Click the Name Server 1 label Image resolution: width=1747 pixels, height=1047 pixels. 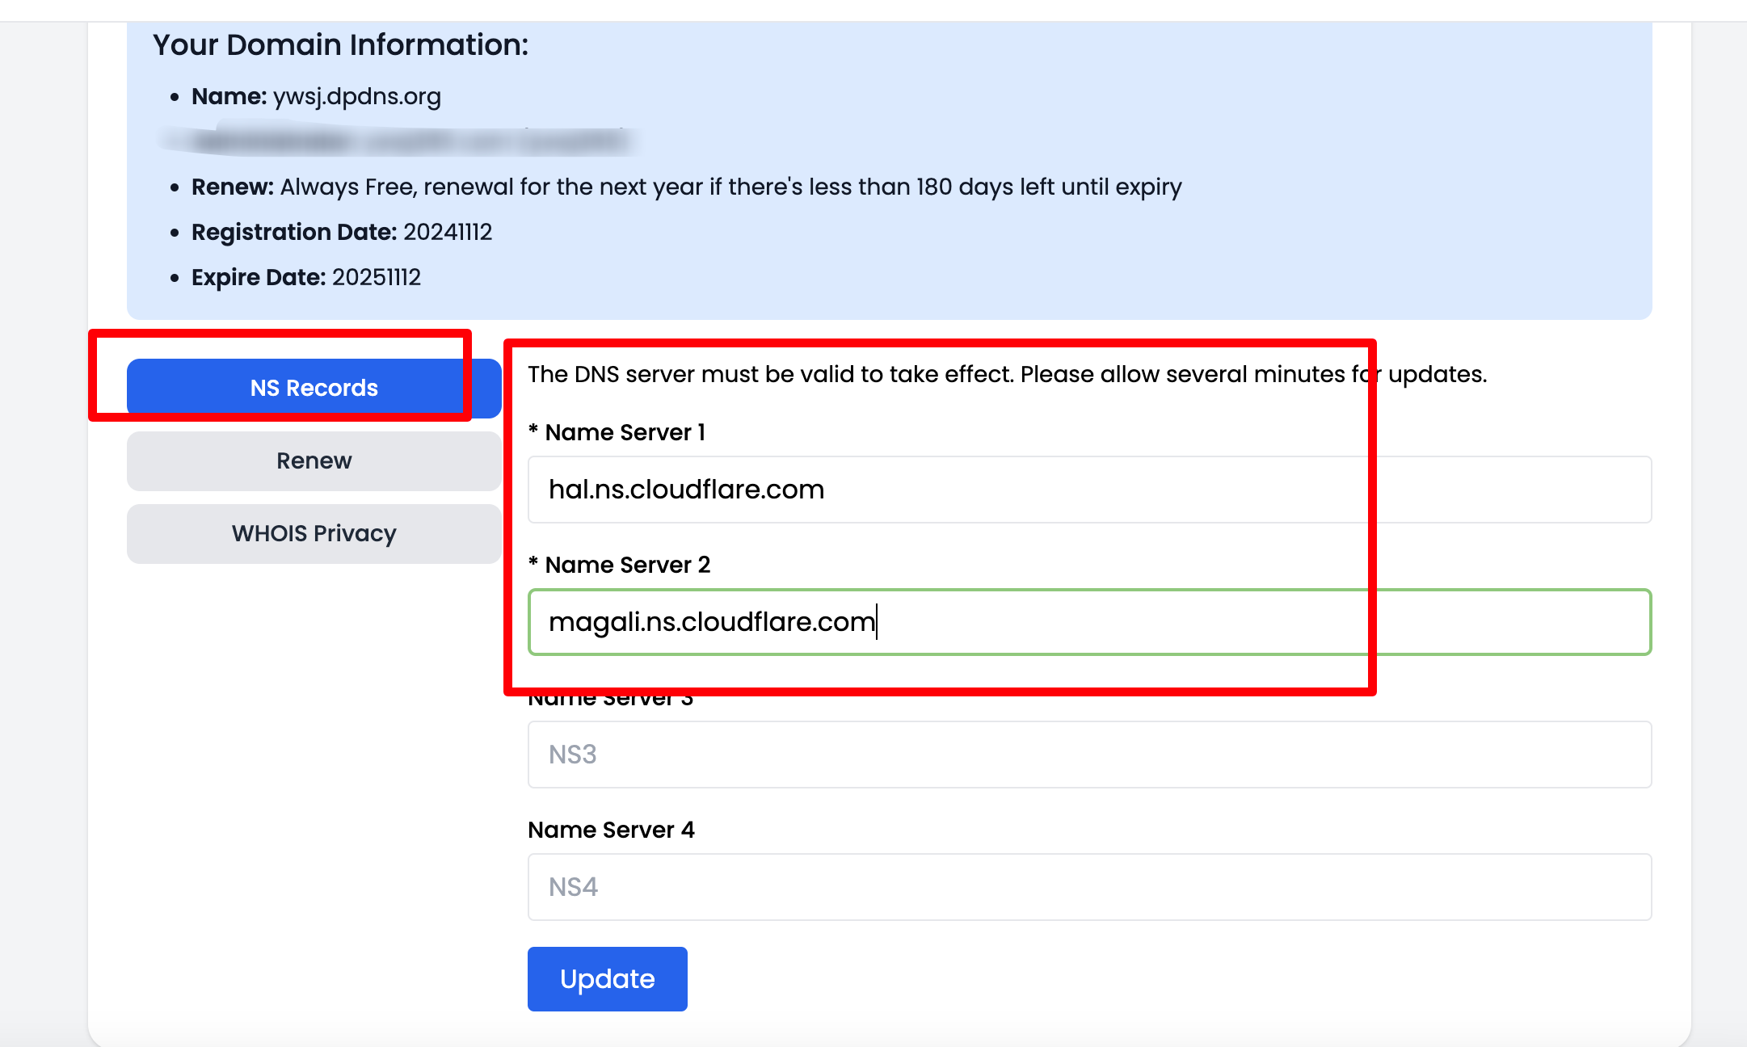coord(625,432)
